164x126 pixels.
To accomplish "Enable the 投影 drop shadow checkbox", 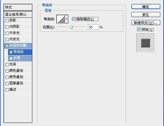I will [7, 21].
